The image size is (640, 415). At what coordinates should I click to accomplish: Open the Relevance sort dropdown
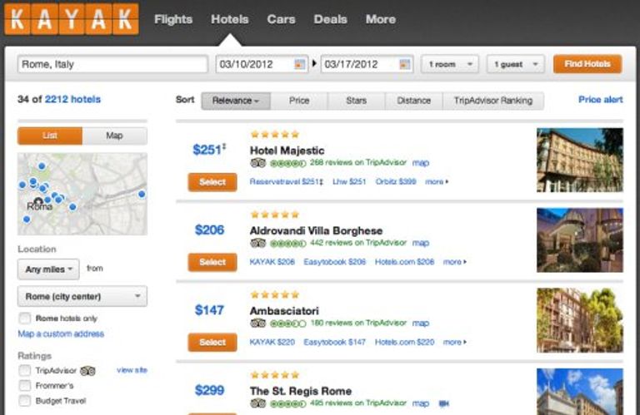pos(236,101)
